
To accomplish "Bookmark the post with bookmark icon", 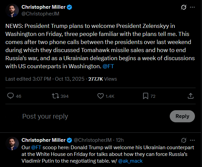I will 146,96.
